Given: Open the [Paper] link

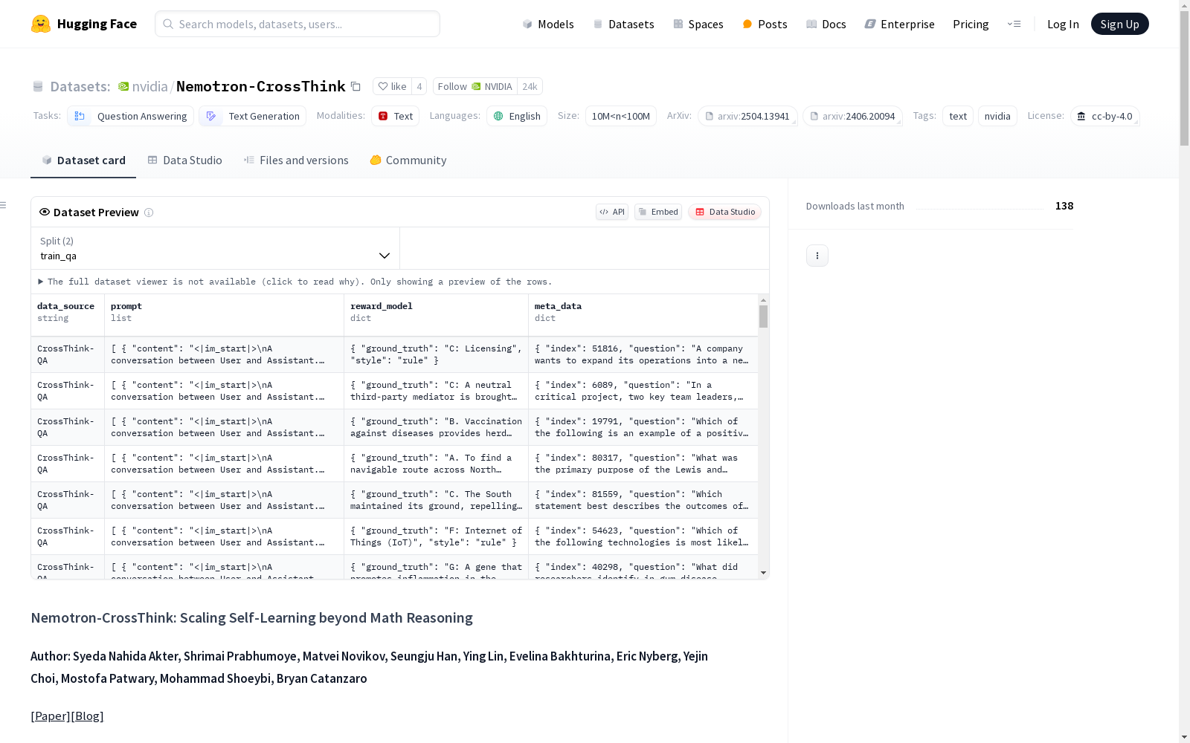Looking at the screenshot, I should (x=51, y=716).
